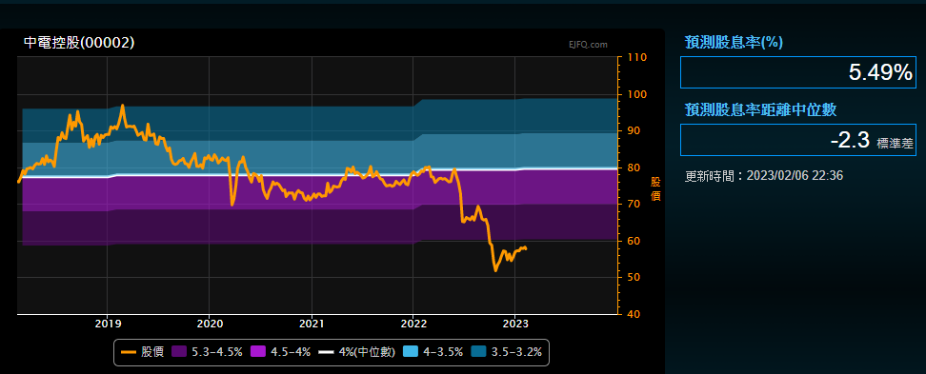
Task: Click the 2019 x-axis label
Action: (x=107, y=324)
